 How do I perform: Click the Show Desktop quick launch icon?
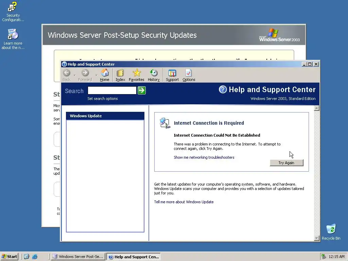pos(27,257)
